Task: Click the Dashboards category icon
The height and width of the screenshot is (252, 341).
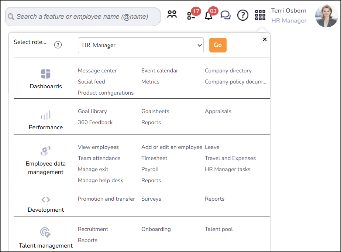Action: (45, 74)
